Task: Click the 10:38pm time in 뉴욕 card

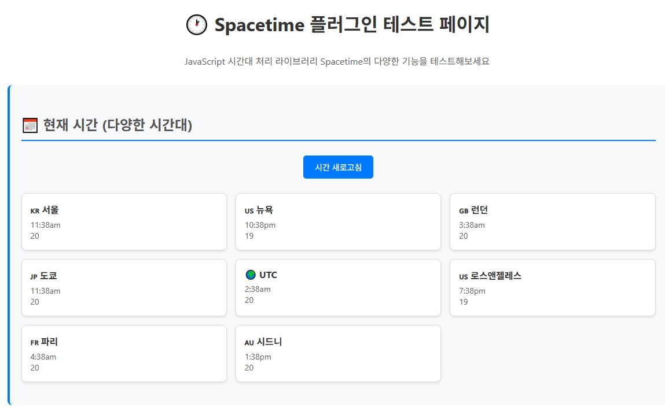Action: coord(260,225)
